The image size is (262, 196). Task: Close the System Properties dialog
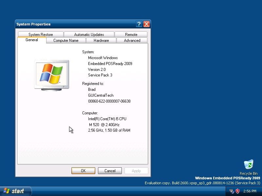coord(146,24)
